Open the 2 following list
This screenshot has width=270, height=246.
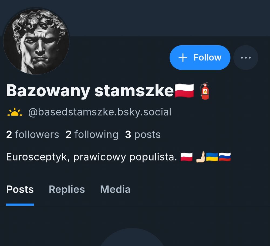[92, 135]
